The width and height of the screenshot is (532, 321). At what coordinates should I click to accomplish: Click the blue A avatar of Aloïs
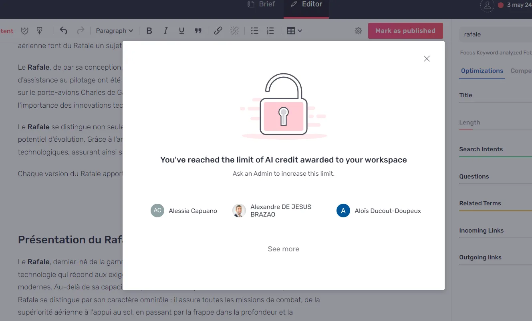click(x=343, y=211)
